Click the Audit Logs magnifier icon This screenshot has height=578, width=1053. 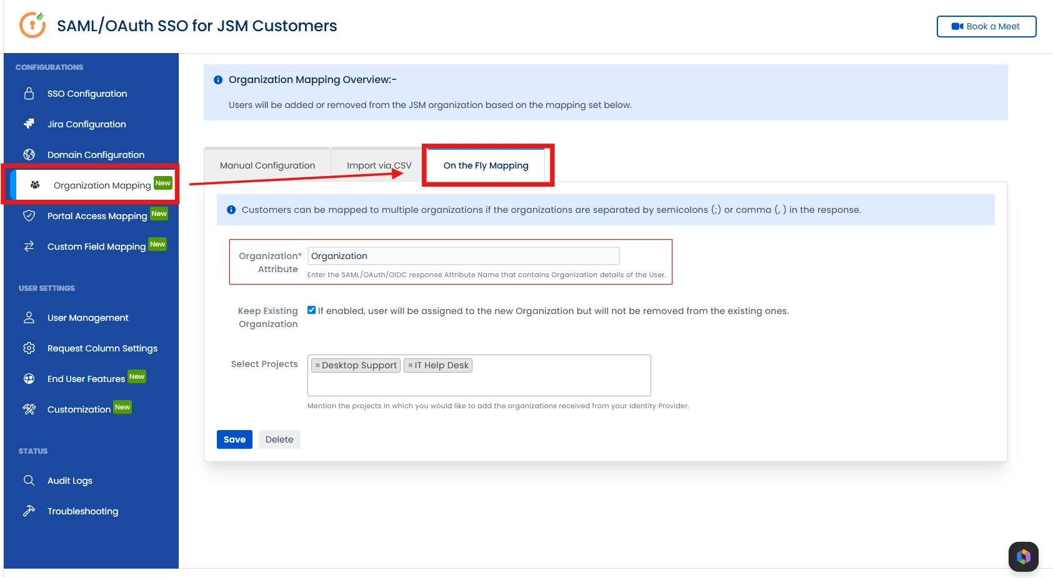pos(29,480)
